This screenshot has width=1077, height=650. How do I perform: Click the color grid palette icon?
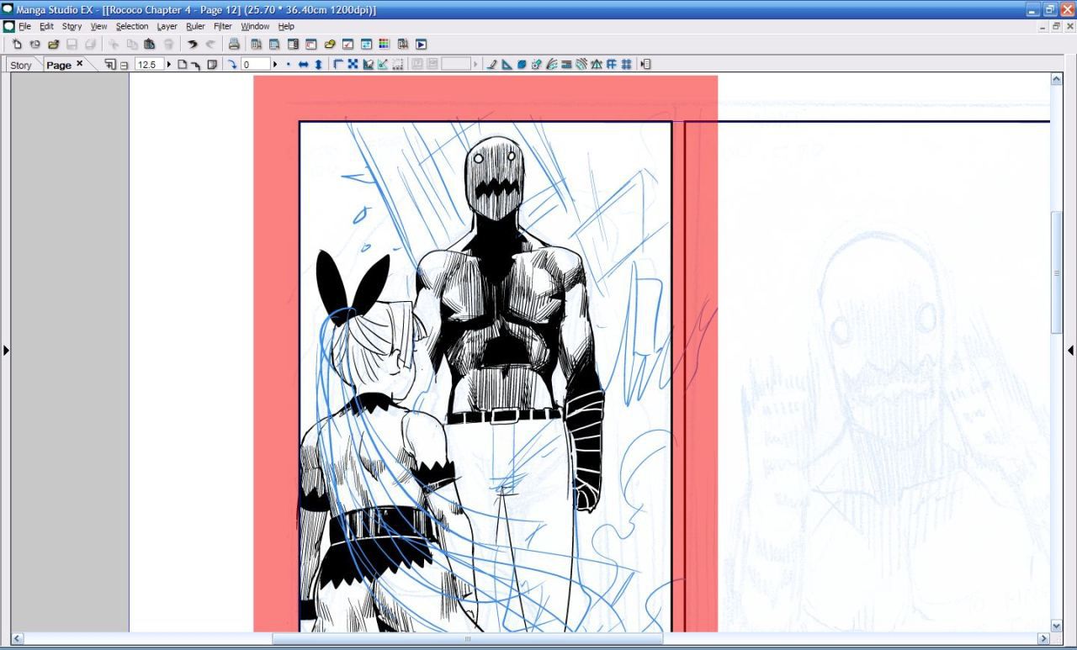tap(385, 45)
